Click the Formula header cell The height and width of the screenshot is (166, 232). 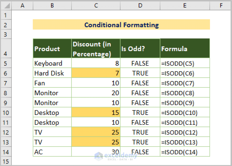click(x=185, y=48)
